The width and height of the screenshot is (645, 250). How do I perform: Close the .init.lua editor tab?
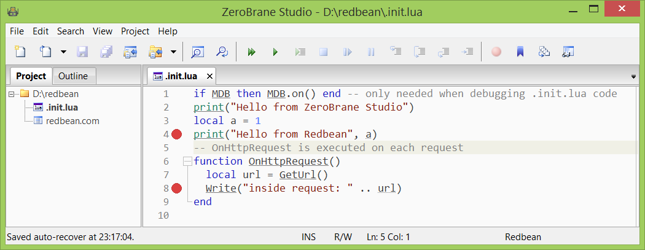[209, 76]
